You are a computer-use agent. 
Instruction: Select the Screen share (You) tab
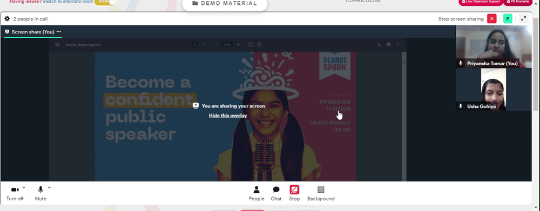point(33,32)
